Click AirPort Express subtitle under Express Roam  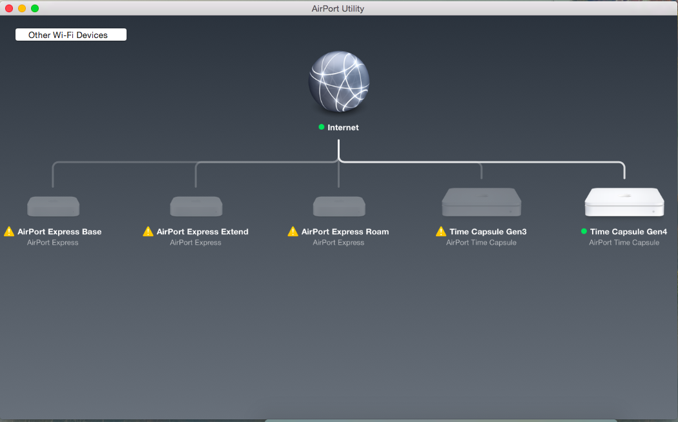(338, 243)
